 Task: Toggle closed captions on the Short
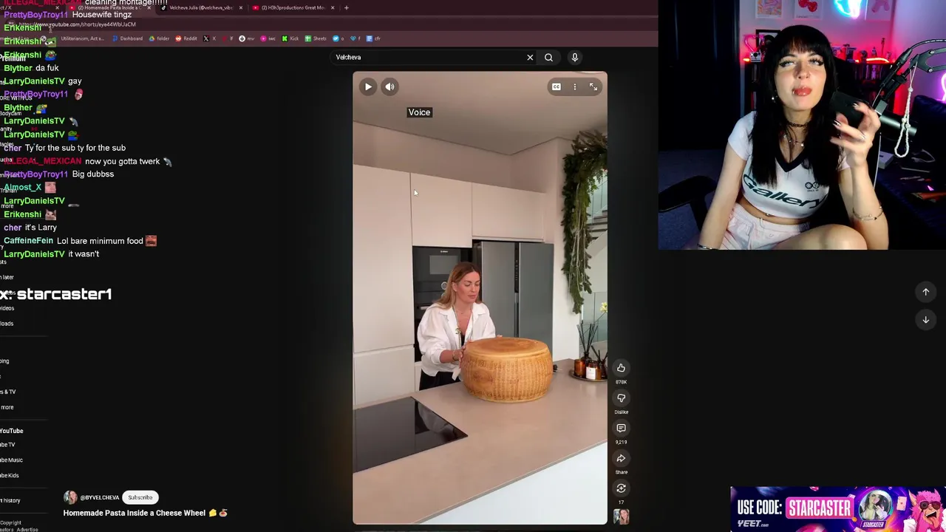[556, 86]
